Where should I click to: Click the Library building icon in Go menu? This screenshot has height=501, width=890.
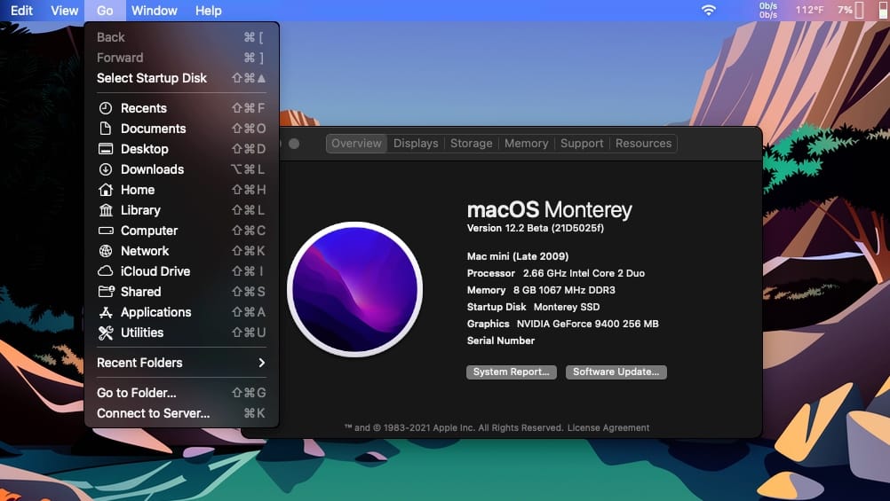(x=106, y=210)
